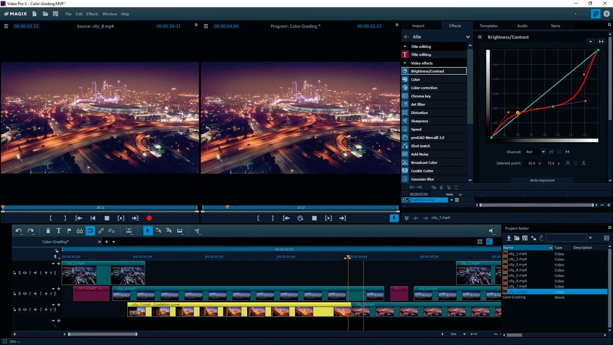Screen dimensions: 613x345
Task: Click the scissors cut tool
Action: click(x=197, y=231)
